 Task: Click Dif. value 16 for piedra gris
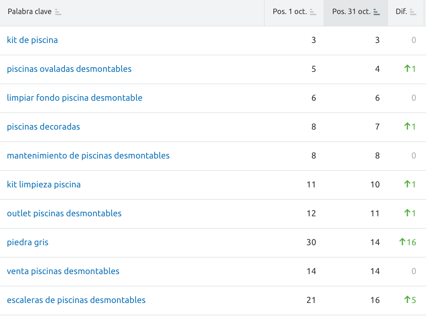[407, 242]
